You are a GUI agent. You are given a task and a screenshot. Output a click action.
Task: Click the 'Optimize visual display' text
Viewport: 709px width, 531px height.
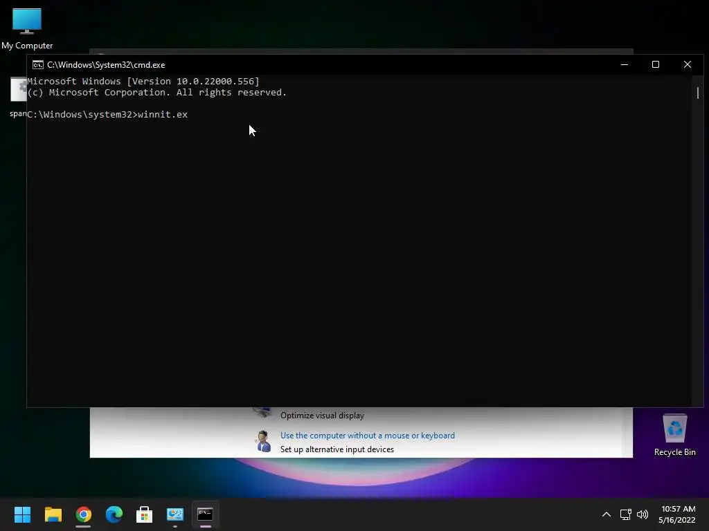[322, 416]
